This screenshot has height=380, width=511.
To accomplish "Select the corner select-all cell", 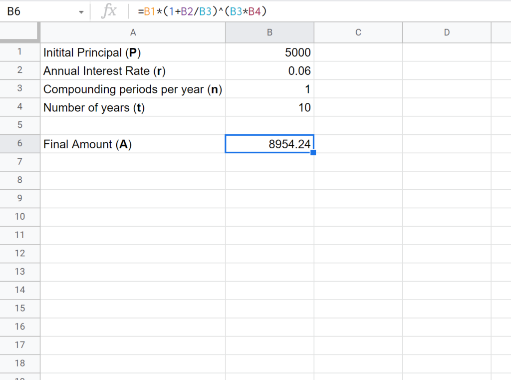I will [20, 32].
